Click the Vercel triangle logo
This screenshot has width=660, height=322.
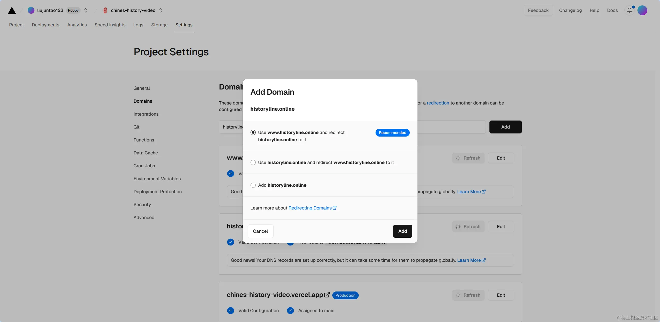[x=12, y=10]
